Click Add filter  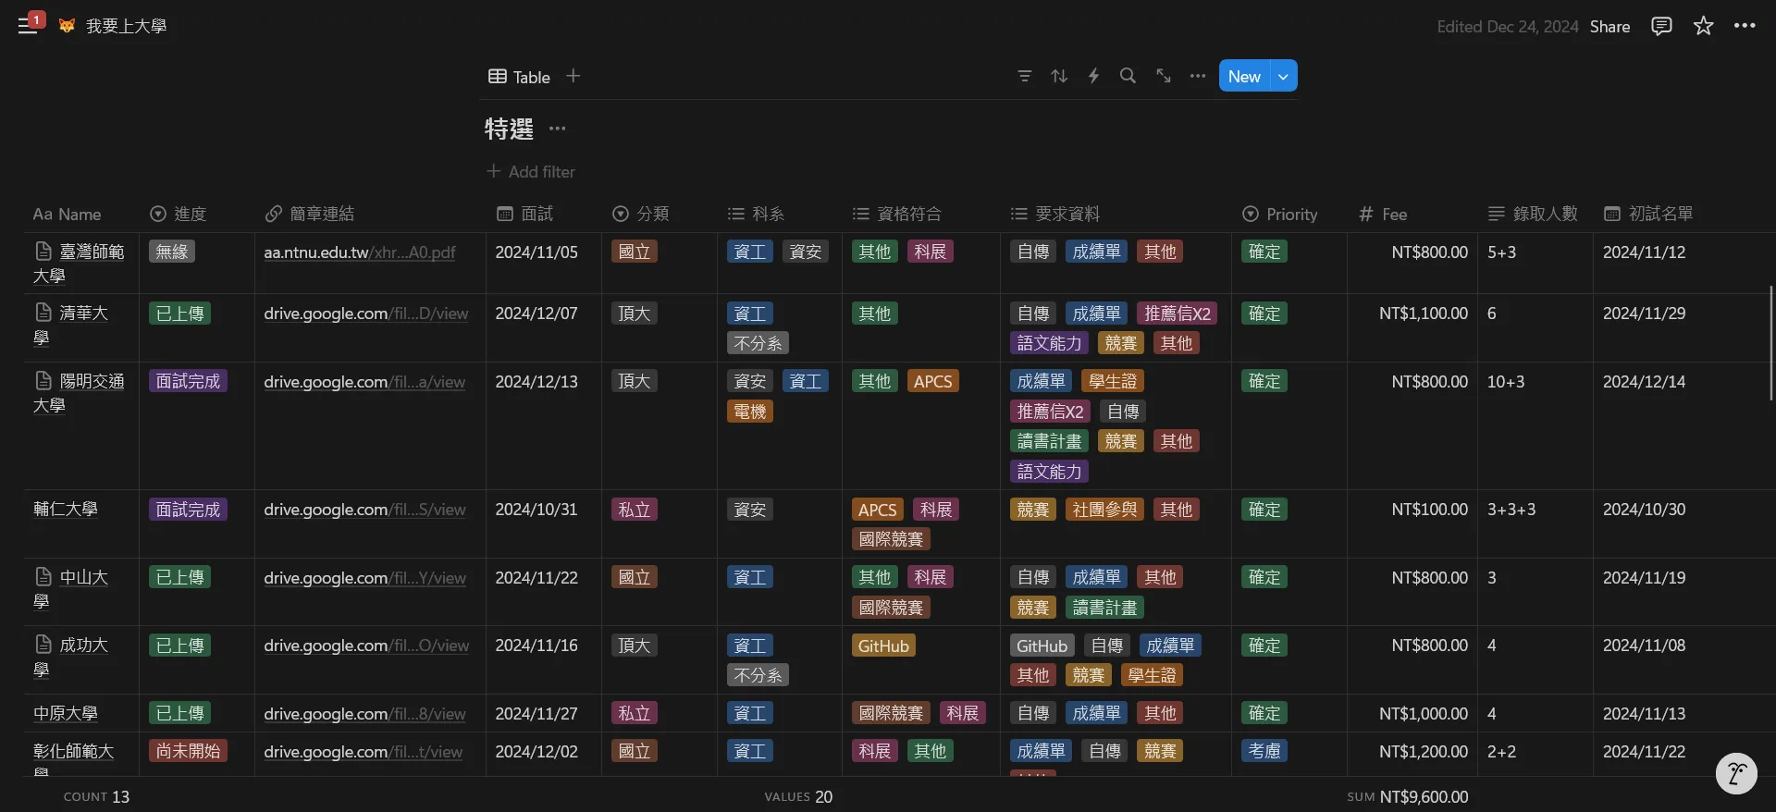tap(530, 171)
